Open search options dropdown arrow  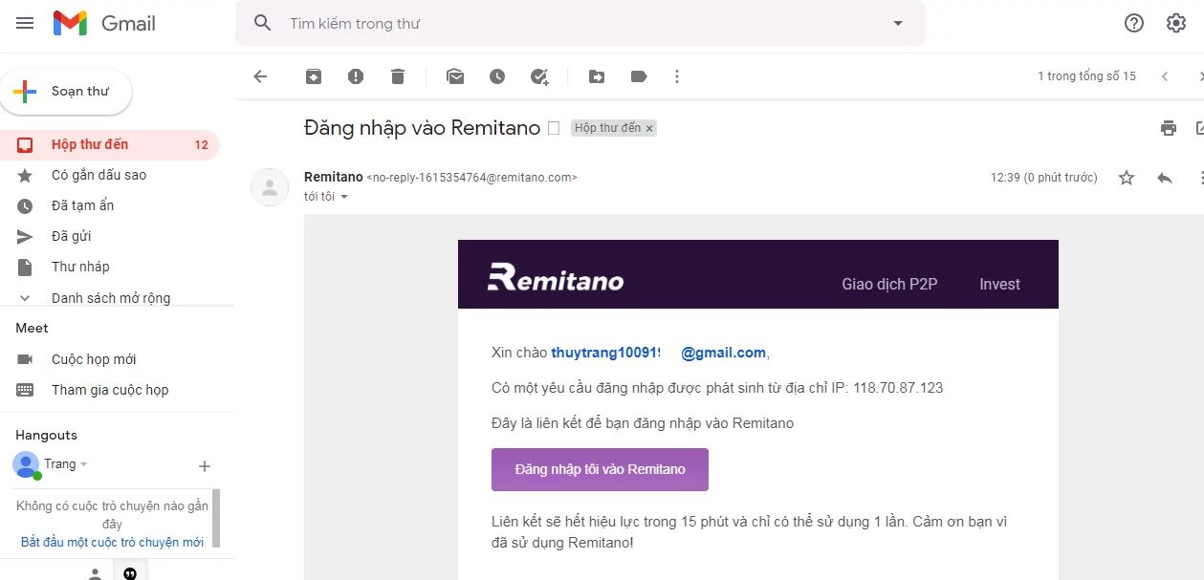[x=897, y=23]
